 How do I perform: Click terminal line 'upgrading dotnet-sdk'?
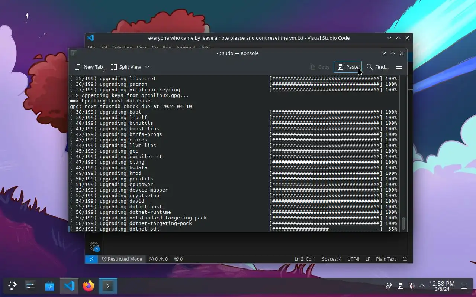[x=115, y=229]
